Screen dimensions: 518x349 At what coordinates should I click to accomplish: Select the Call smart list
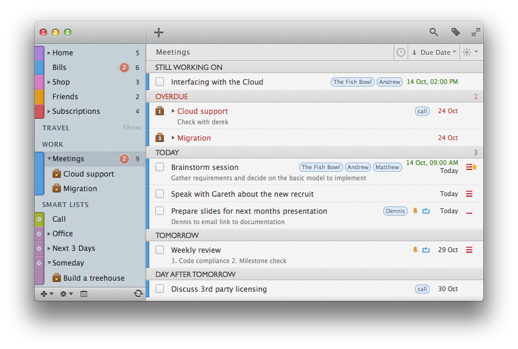pos(90,219)
